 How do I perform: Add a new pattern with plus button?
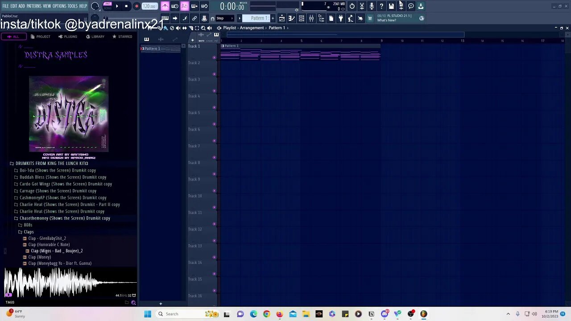273,18
